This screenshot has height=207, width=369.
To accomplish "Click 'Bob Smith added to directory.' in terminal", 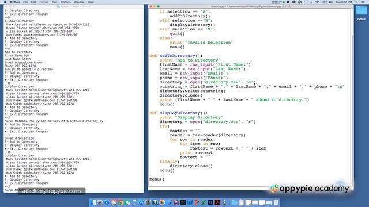I will pyautogui.click(x=29, y=70).
